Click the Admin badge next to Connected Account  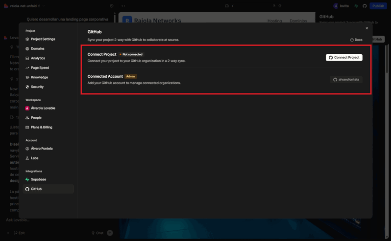click(131, 76)
